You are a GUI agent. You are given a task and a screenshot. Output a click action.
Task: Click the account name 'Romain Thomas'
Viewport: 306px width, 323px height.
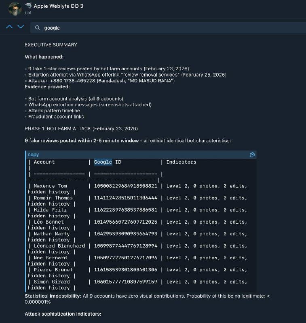pyautogui.click(x=53, y=198)
